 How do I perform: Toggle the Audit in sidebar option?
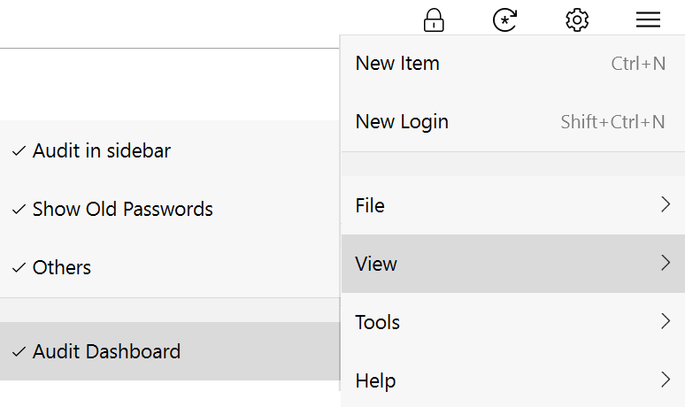click(170, 150)
